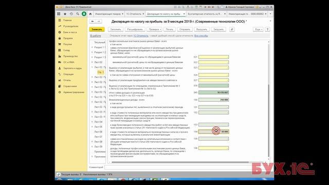Select Лист 07 in the sections tree
Image resolution: width=329 pixels, height=185 pixels.
98,137
